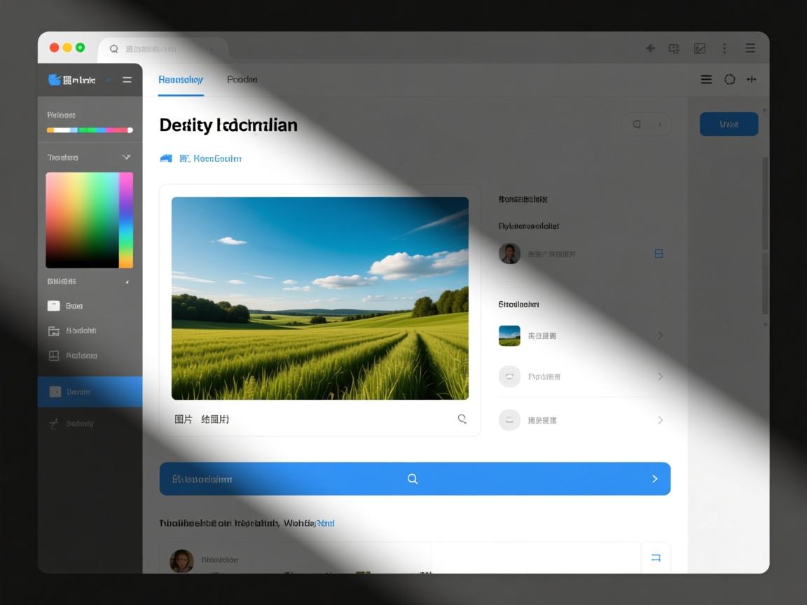807x605 pixels.
Task: Toggle the blue icon in the bottom card
Action: tap(656, 558)
